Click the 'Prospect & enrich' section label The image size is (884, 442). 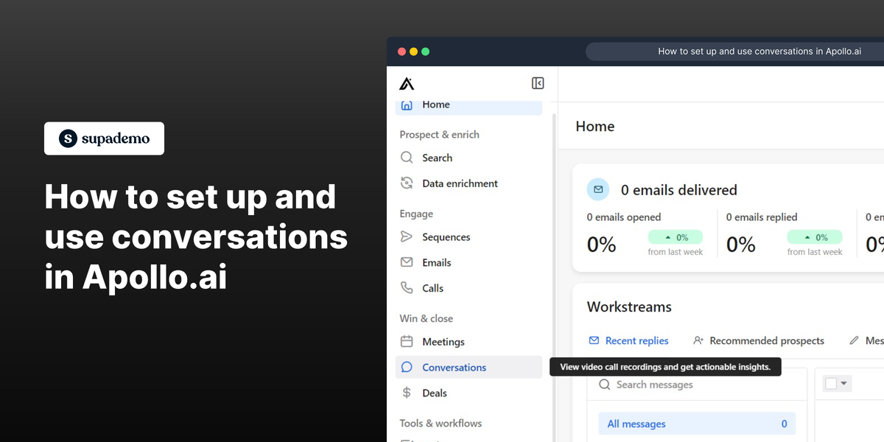(x=439, y=134)
